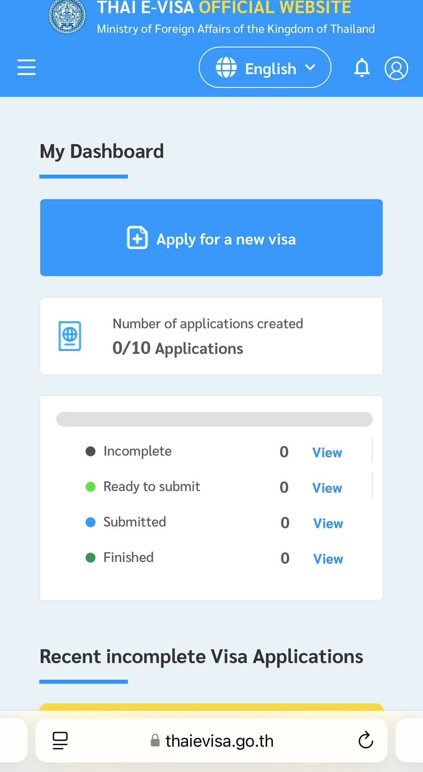Click the Number of applications created card
This screenshot has width=423, height=772.
pyautogui.click(x=211, y=336)
